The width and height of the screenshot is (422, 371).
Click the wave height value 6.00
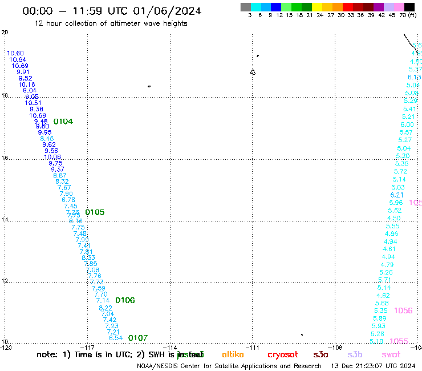(x=407, y=125)
